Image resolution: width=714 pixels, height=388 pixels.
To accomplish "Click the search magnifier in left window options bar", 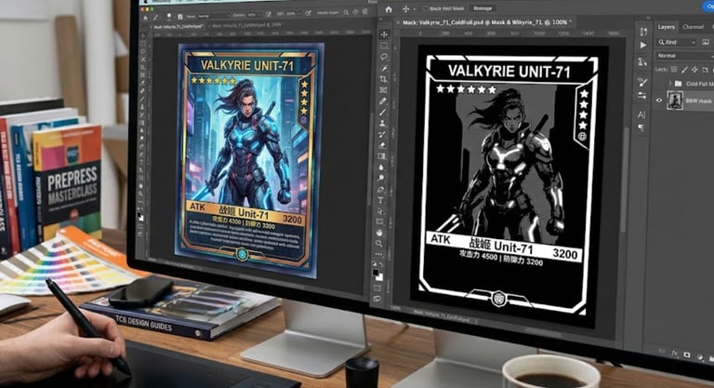I will 347,13.
